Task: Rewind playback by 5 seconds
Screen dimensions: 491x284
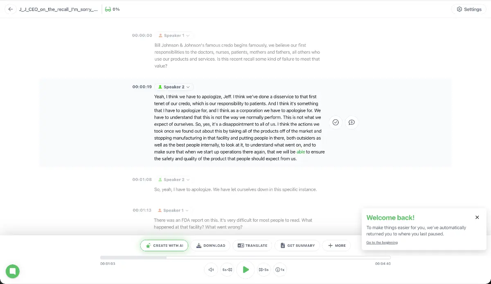Action: [x=227, y=270]
